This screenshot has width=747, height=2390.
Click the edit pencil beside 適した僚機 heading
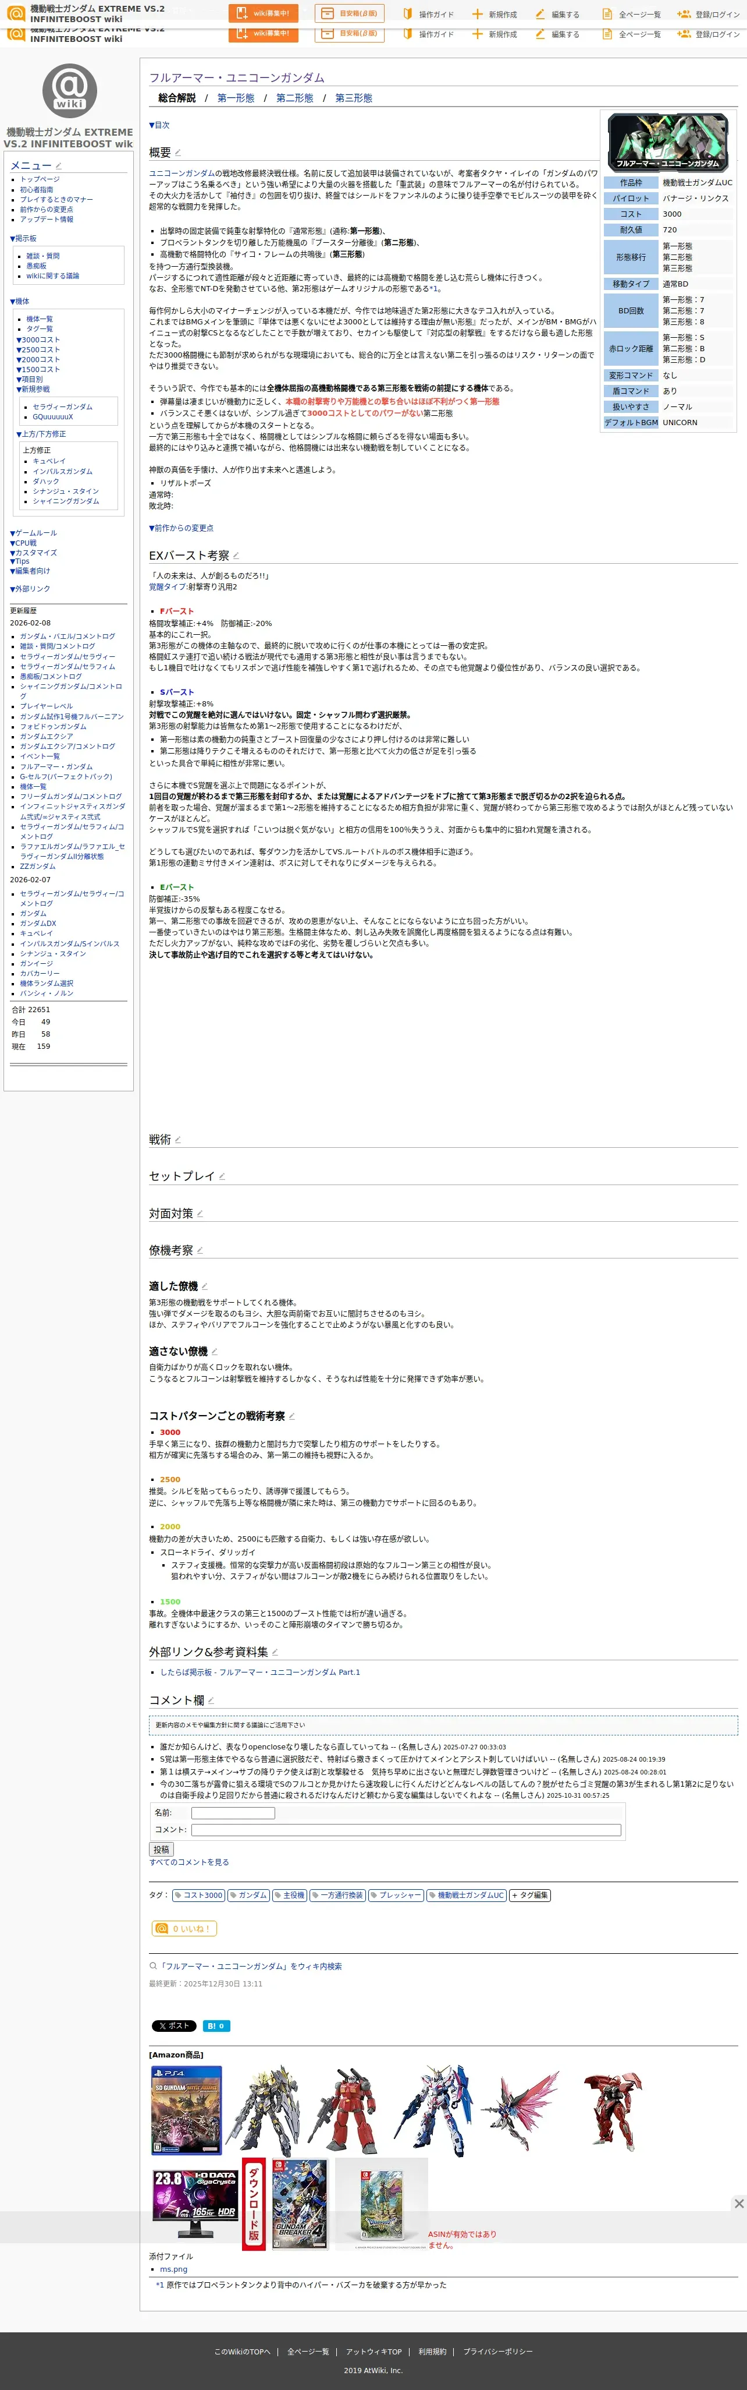[x=205, y=1286]
